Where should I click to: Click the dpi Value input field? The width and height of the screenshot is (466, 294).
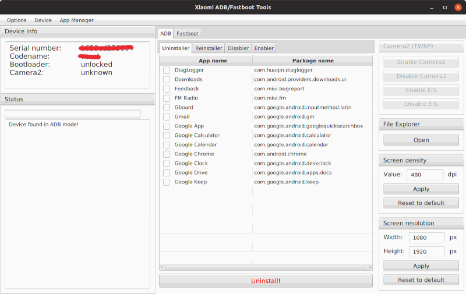425,174
